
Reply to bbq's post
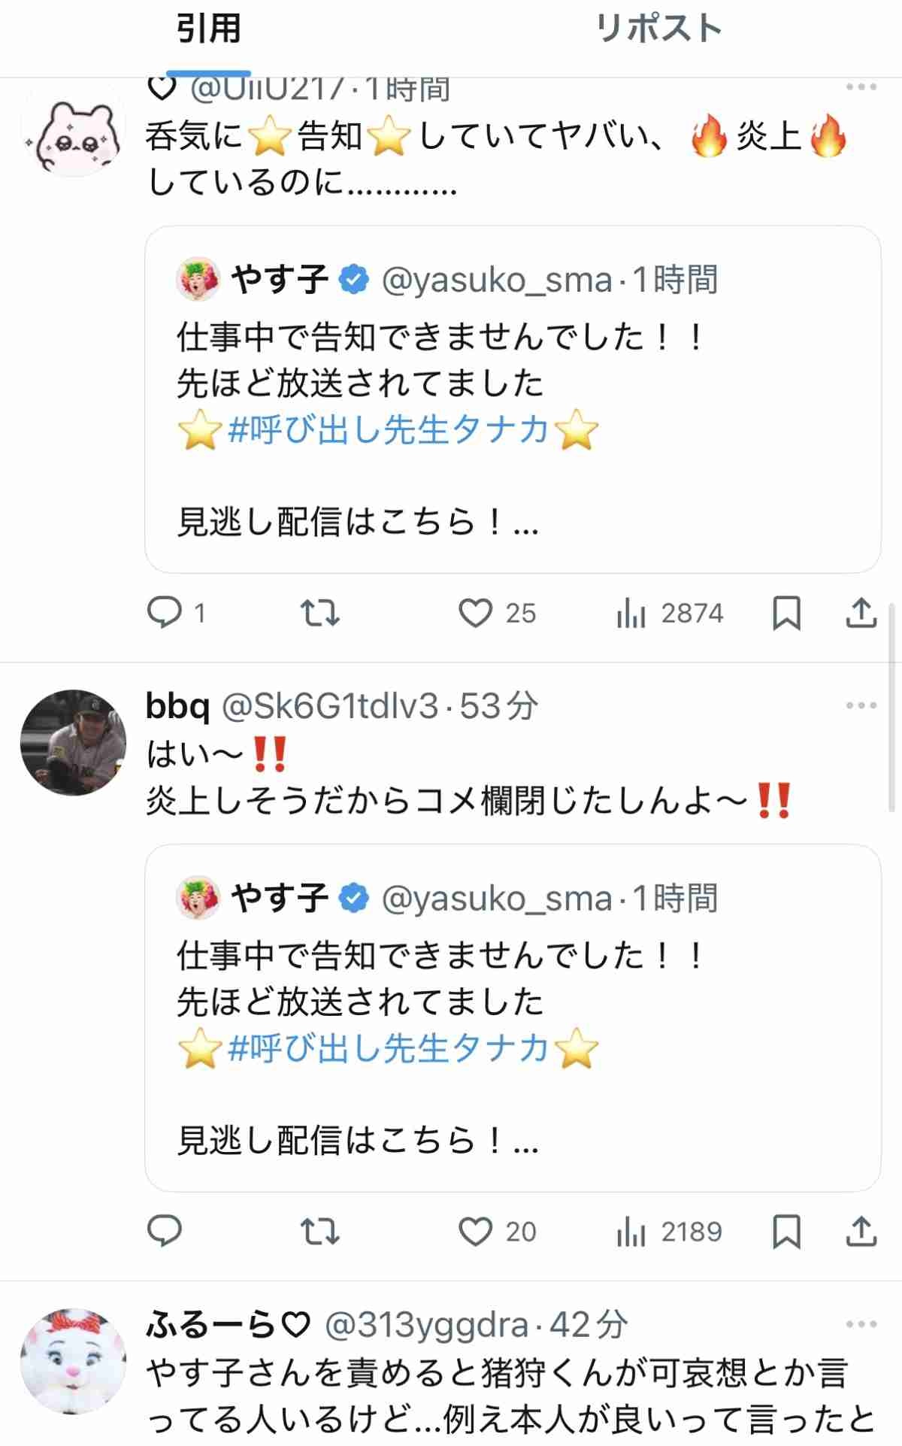[x=165, y=1232]
